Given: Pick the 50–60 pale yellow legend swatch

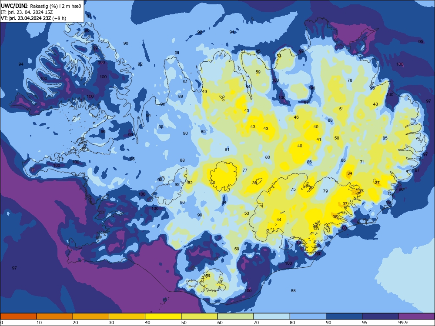Looking at the screenshot, I should click(199, 316).
